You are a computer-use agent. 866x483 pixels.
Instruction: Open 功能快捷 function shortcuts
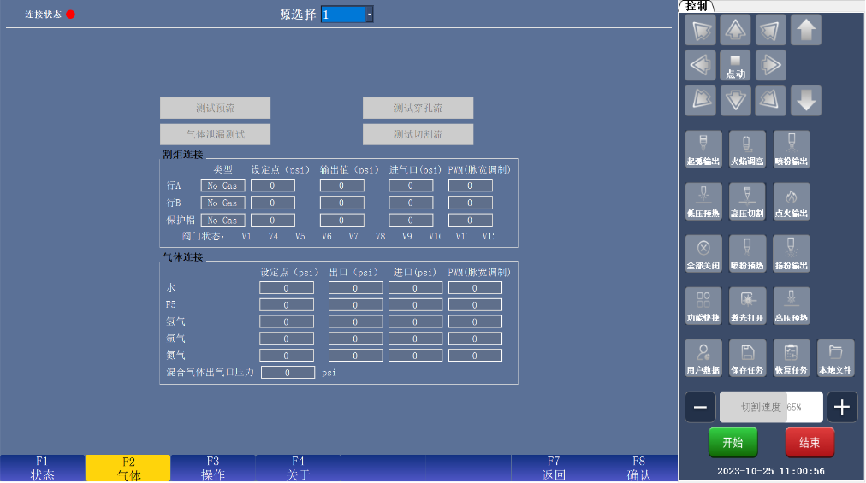703,306
